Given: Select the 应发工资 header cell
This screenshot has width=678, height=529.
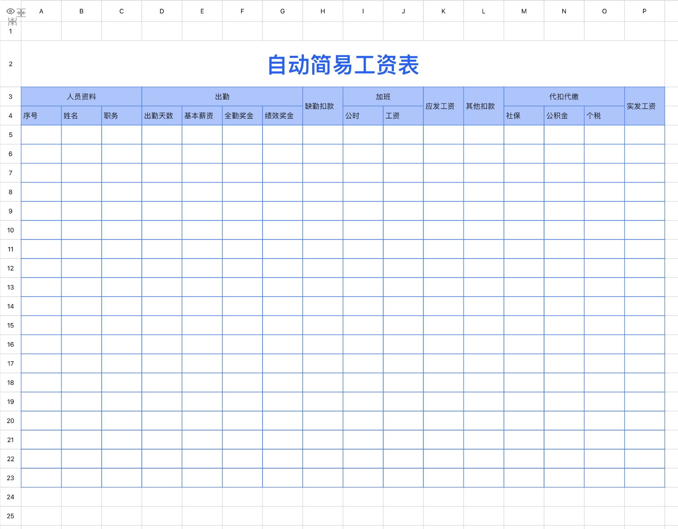Looking at the screenshot, I should click(x=444, y=106).
